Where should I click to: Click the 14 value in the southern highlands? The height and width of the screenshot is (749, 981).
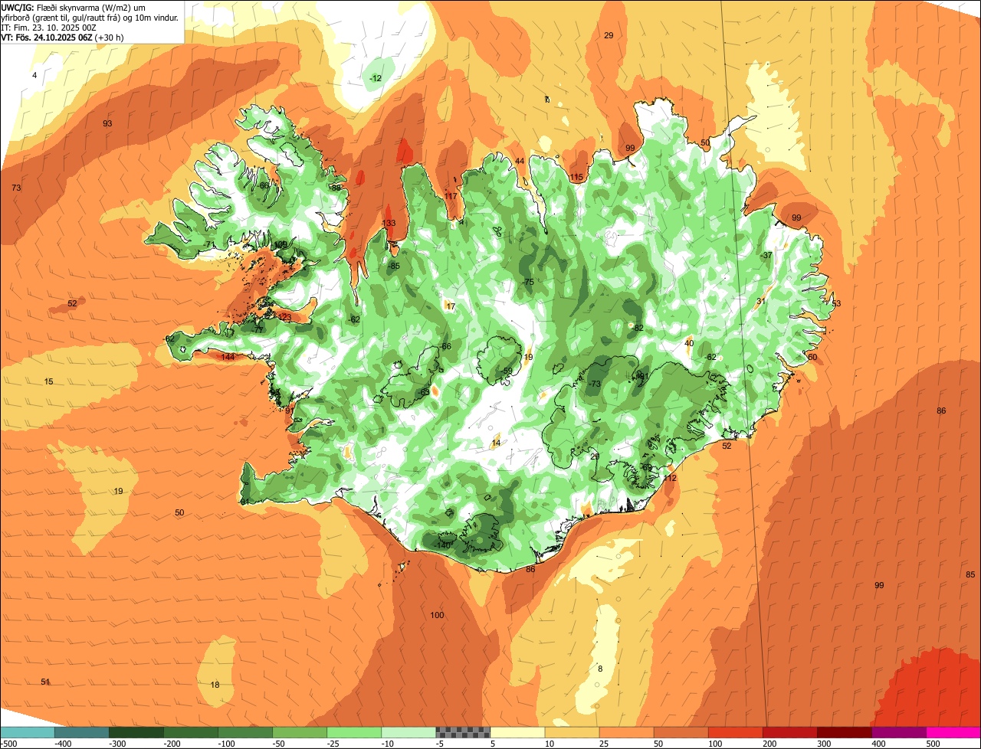[496, 443]
